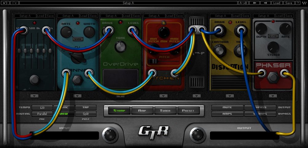The height and width of the screenshot is (148, 308).
Task: Click the Input gain knob
Action: pyautogui.click(x=110, y=135)
